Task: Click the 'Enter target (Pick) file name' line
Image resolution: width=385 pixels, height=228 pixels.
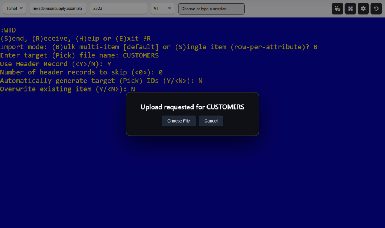Action: [79, 55]
